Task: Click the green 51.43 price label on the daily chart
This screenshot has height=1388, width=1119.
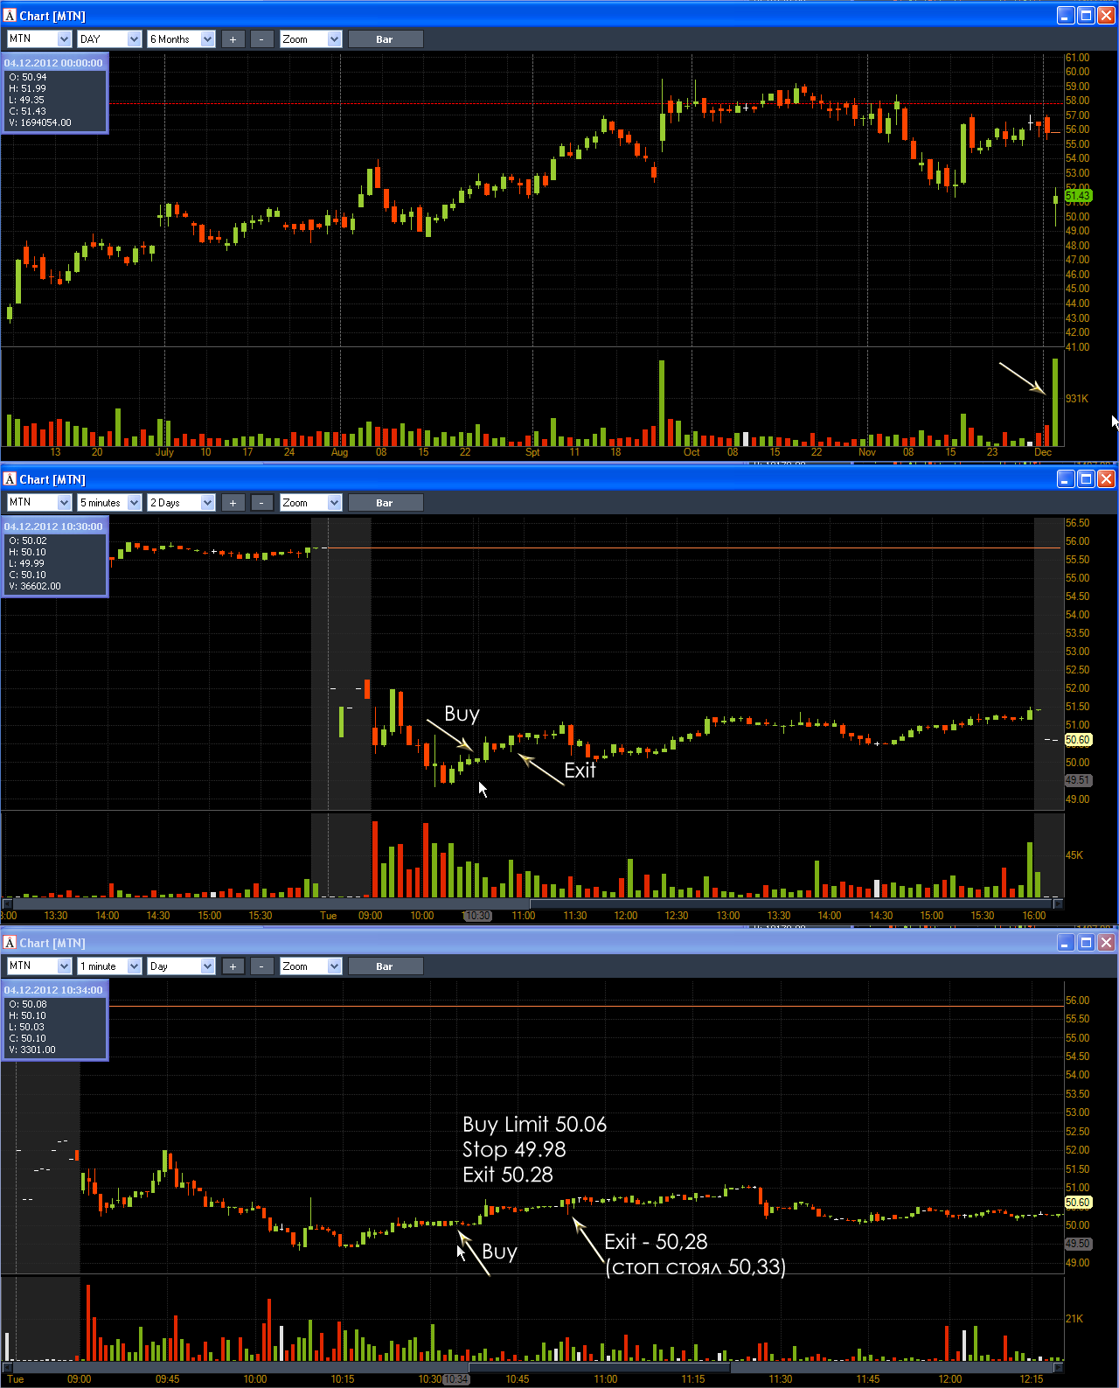Action: click(1078, 196)
